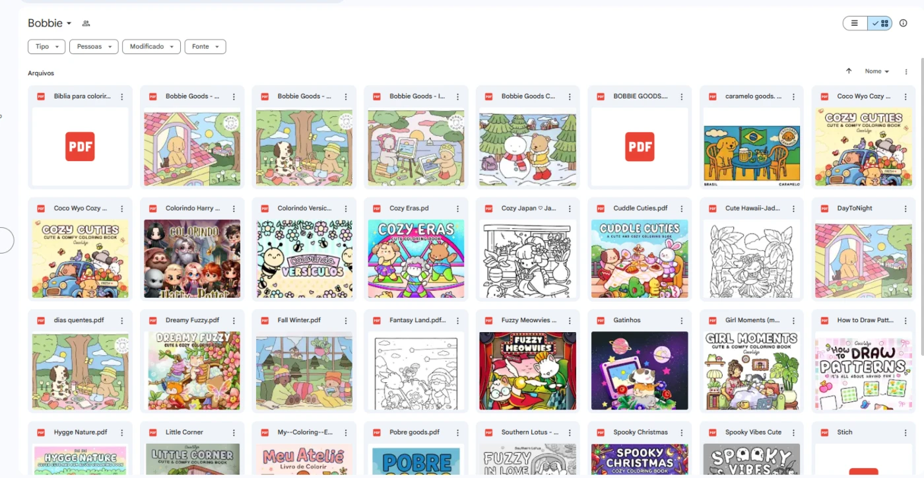Screen dimensions: 924x478
Task: Reverse sort direction with the arrow icon
Action: tap(849, 71)
